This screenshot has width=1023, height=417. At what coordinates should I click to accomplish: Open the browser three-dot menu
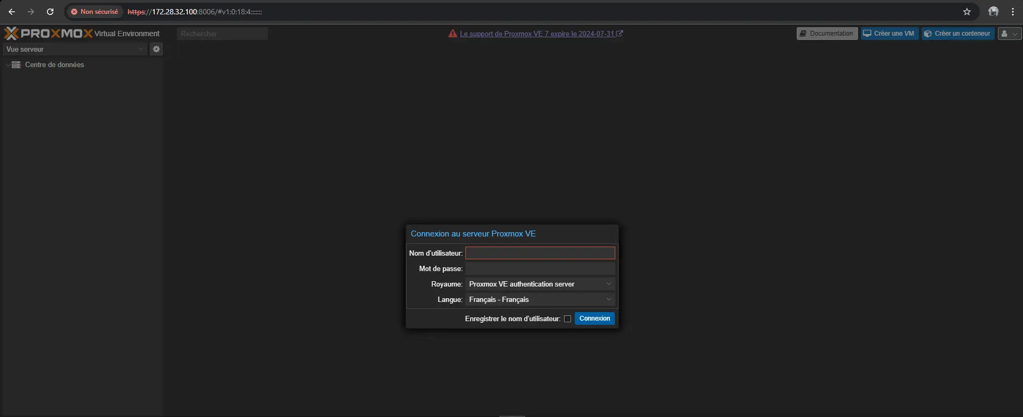pyautogui.click(x=1013, y=12)
